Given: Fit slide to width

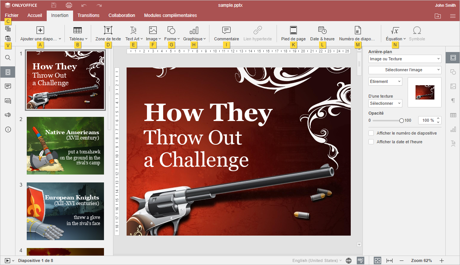Looking at the screenshot, I should coord(390,260).
